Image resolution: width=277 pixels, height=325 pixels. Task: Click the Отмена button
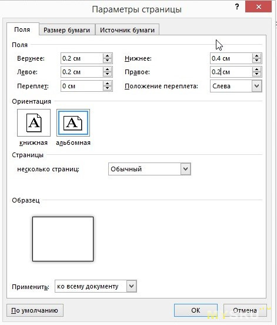click(x=245, y=310)
